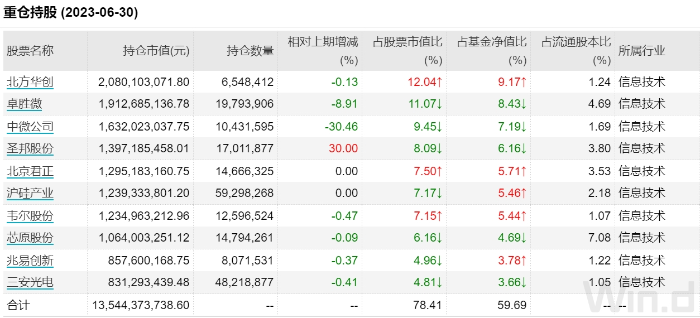Select market value 1,234,963,212.96
The image size is (700, 318).
click(x=144, y=216)
